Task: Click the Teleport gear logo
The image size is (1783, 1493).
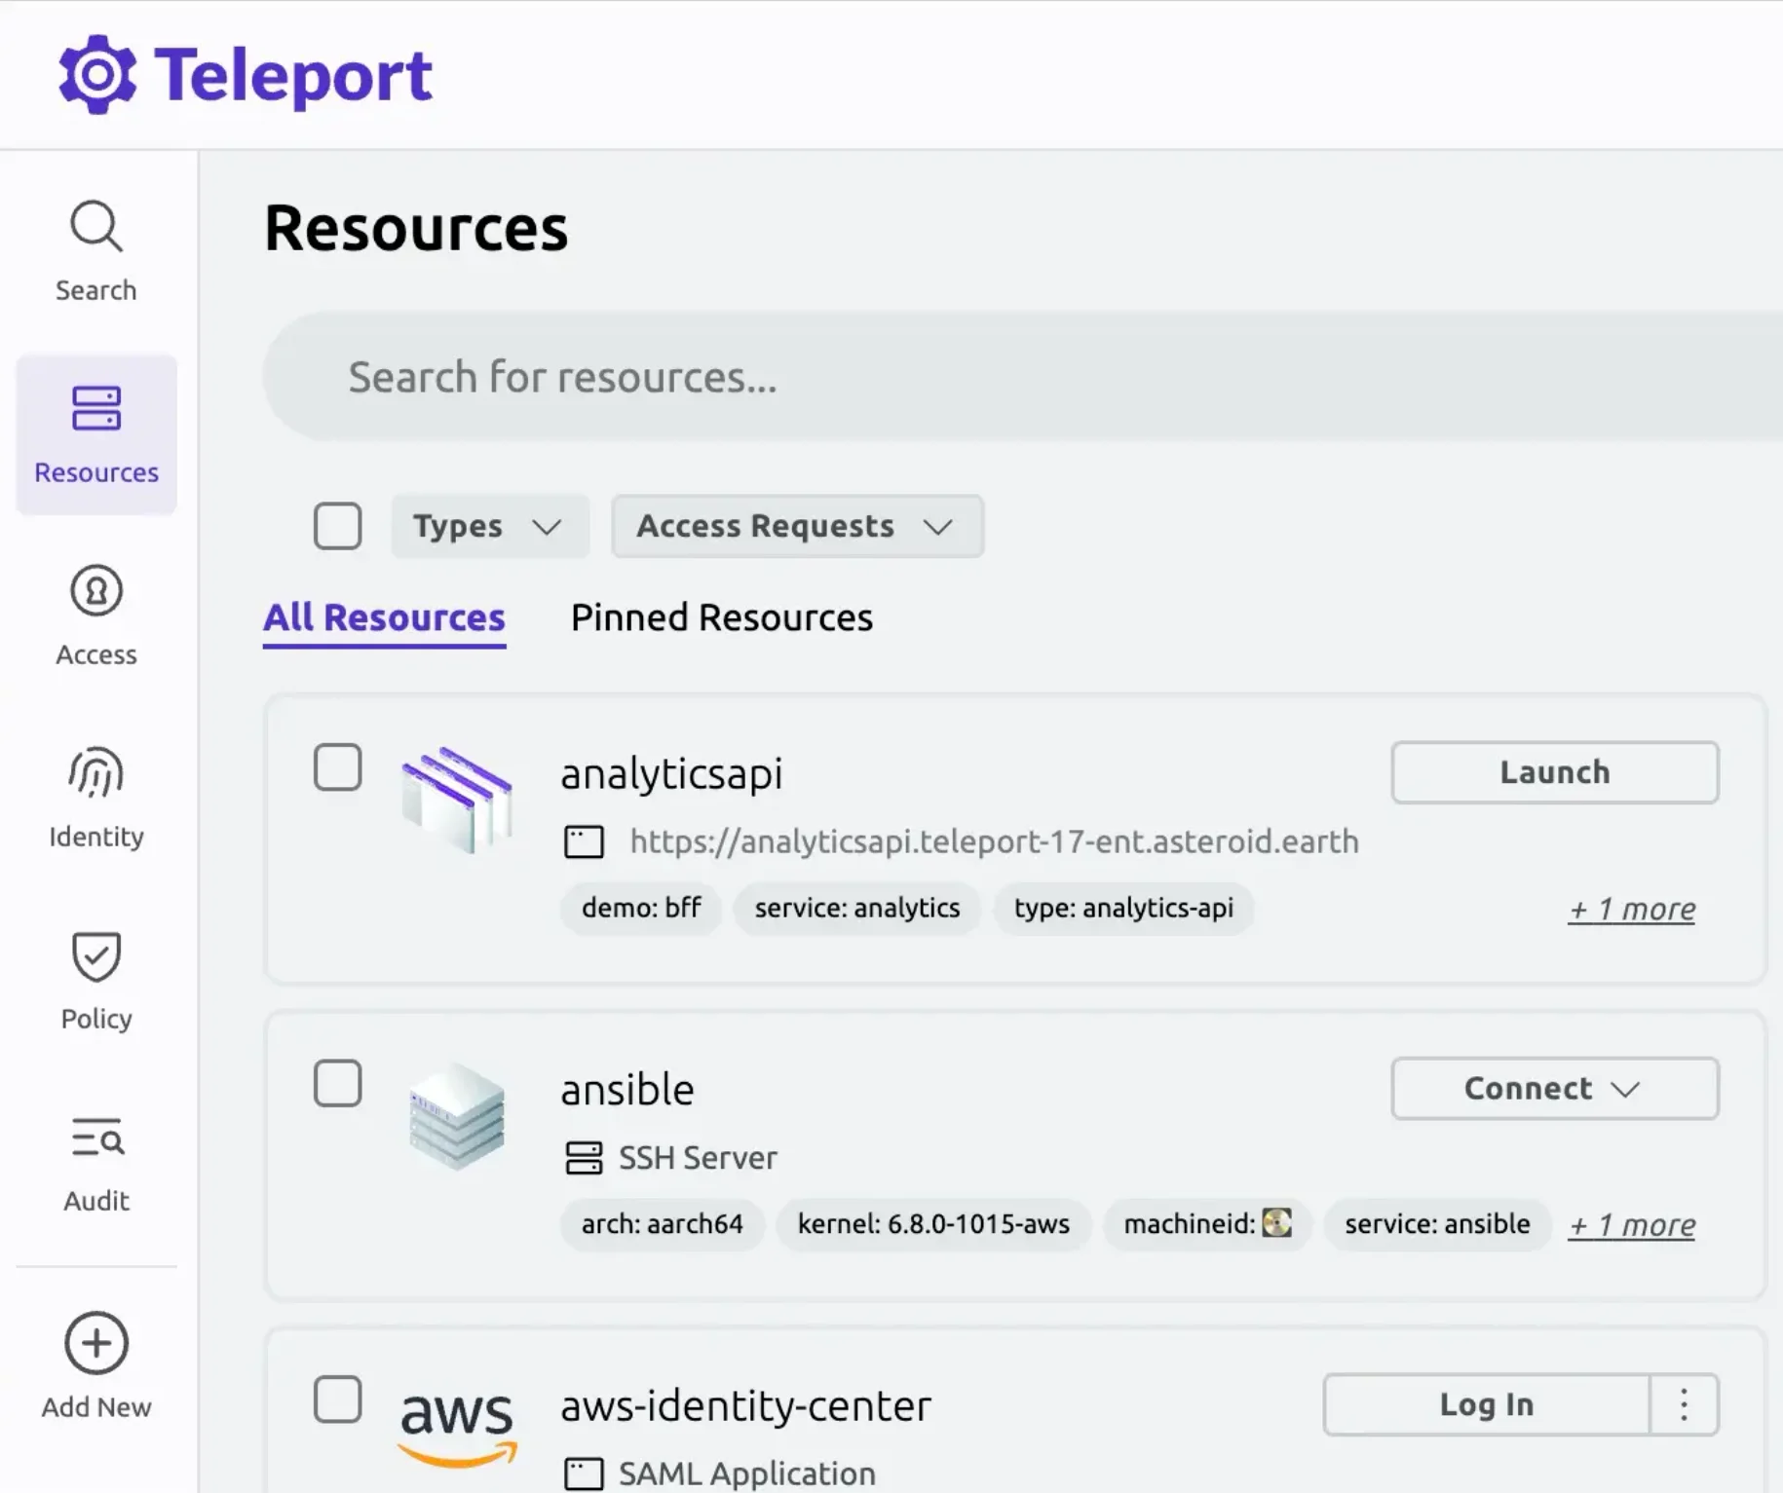Action: click(x=97, y=75)
